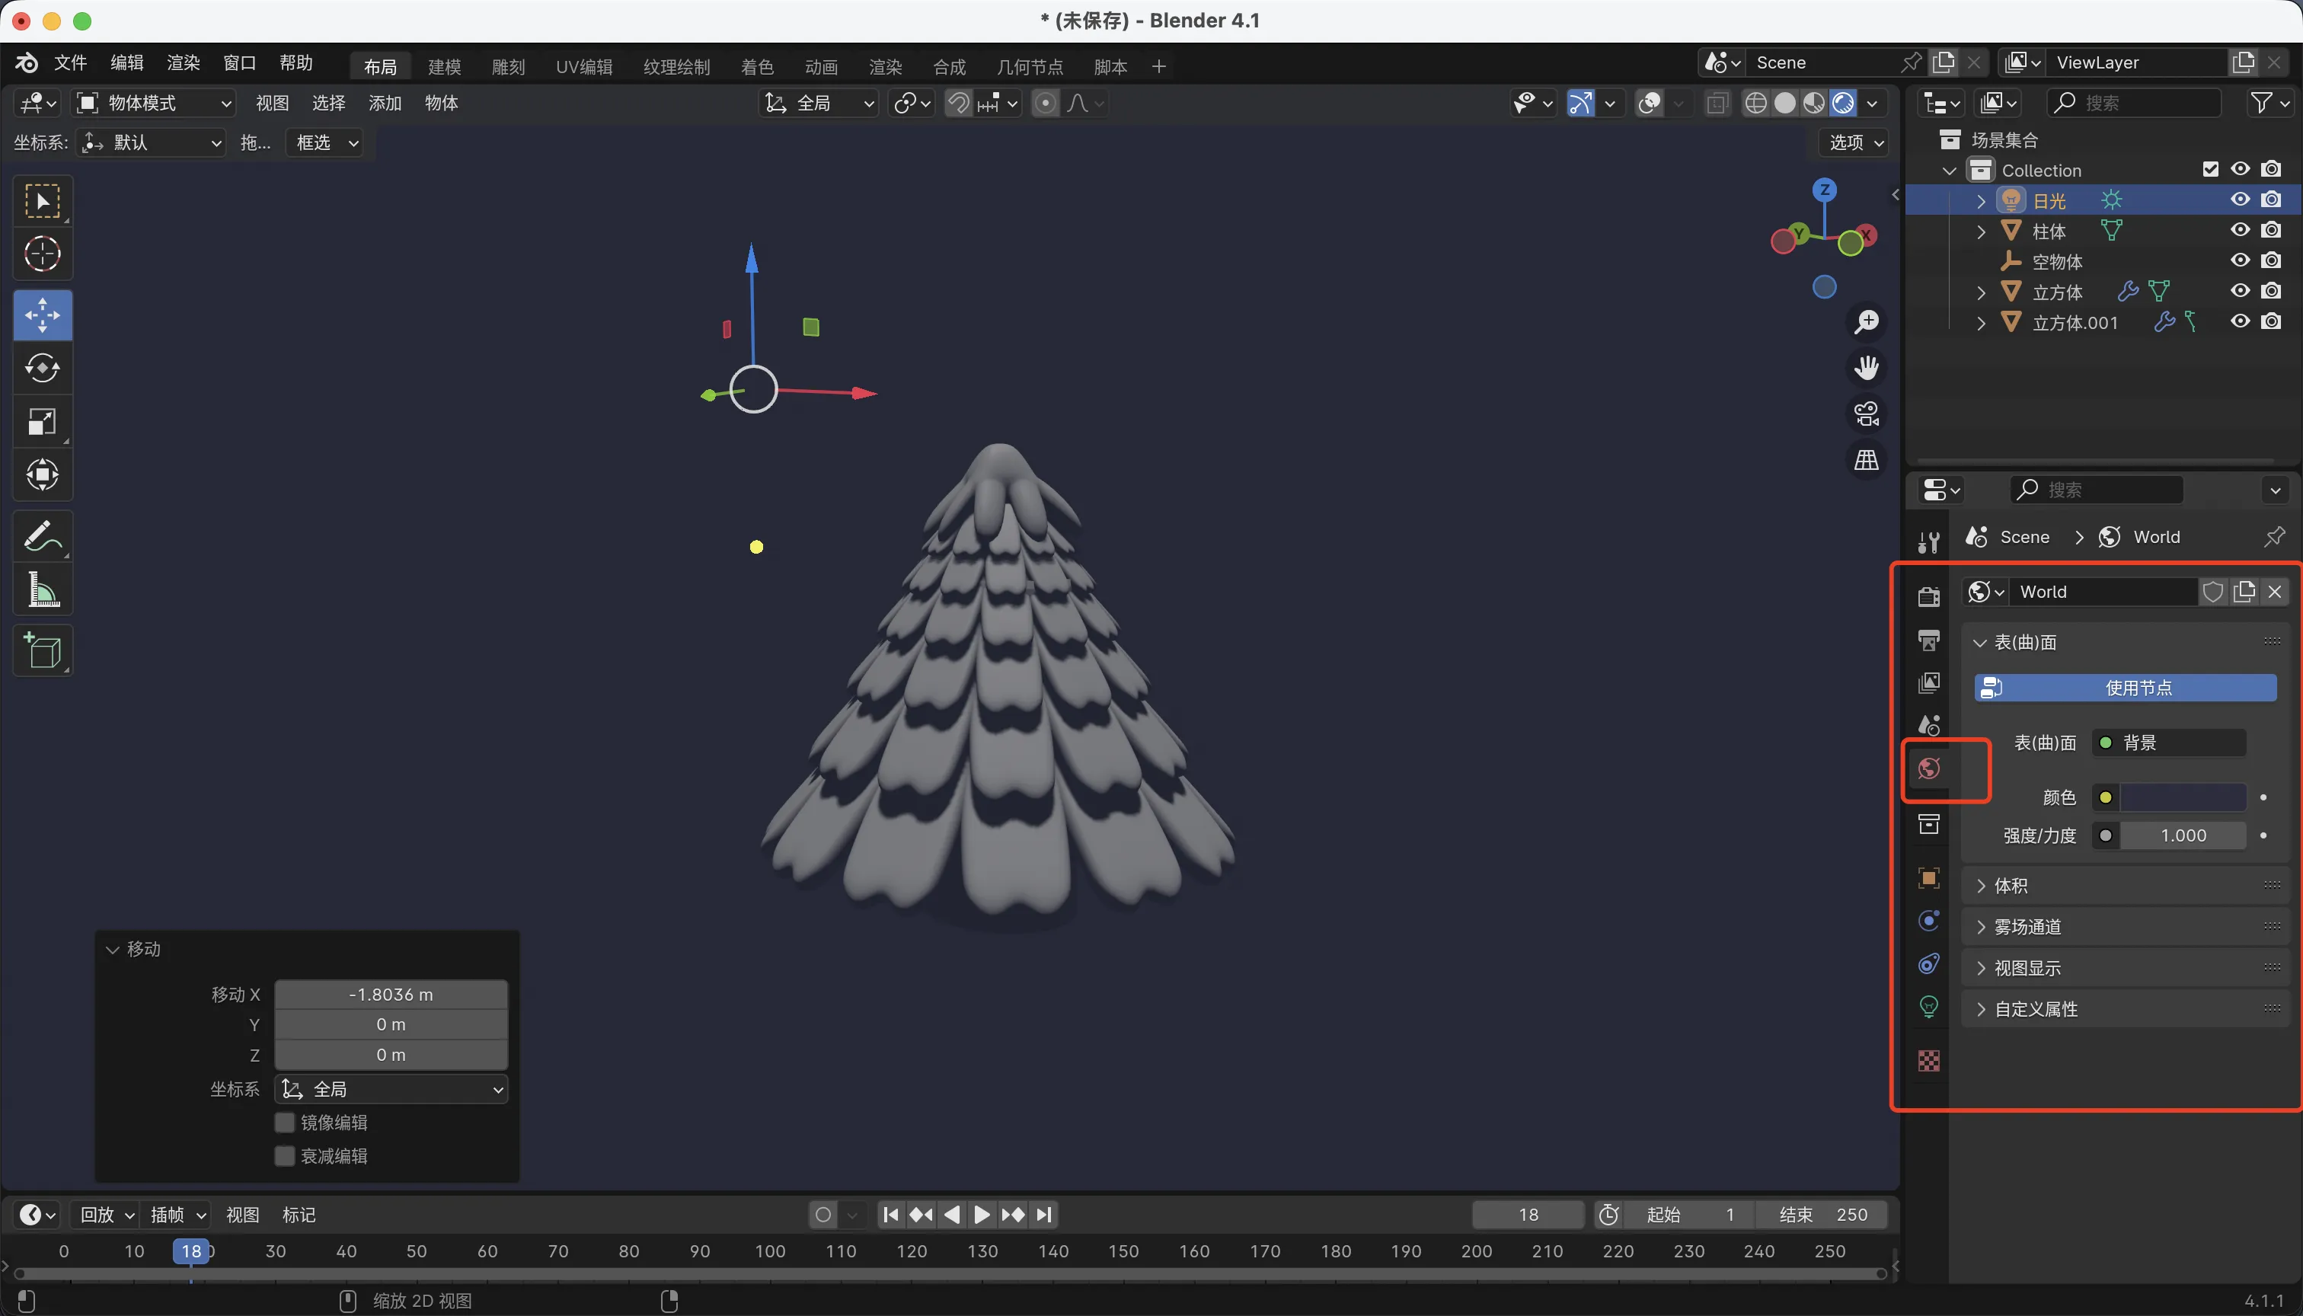Viewport: 2303px width, 1316px height.
Task: Select the Measure tool
Action: [x=43, y=590]
